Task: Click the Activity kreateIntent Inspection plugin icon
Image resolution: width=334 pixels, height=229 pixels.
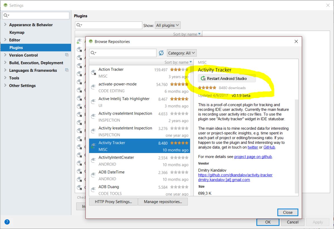Action: point(94,132)
